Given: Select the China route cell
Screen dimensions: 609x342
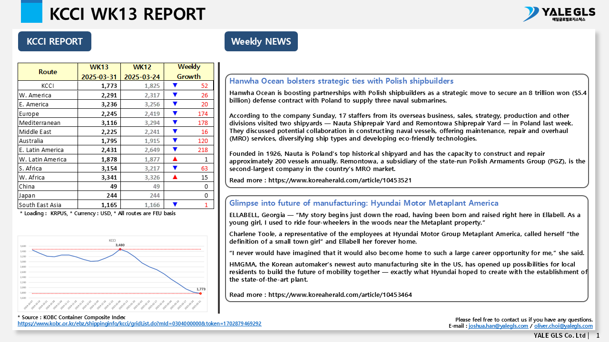Looking at the screenshot, I should click(x=48, y=186).
